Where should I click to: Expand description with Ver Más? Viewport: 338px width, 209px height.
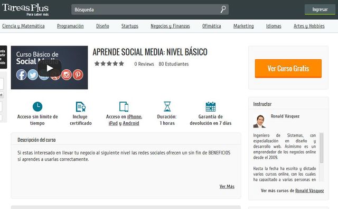coord(227,186)
